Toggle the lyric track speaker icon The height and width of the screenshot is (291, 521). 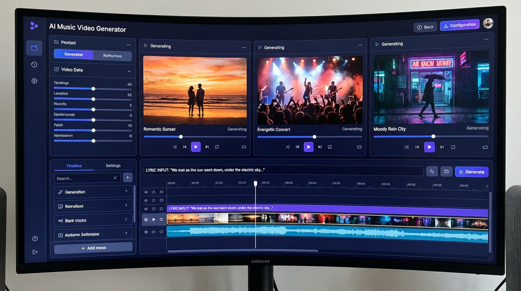point(146,208)
